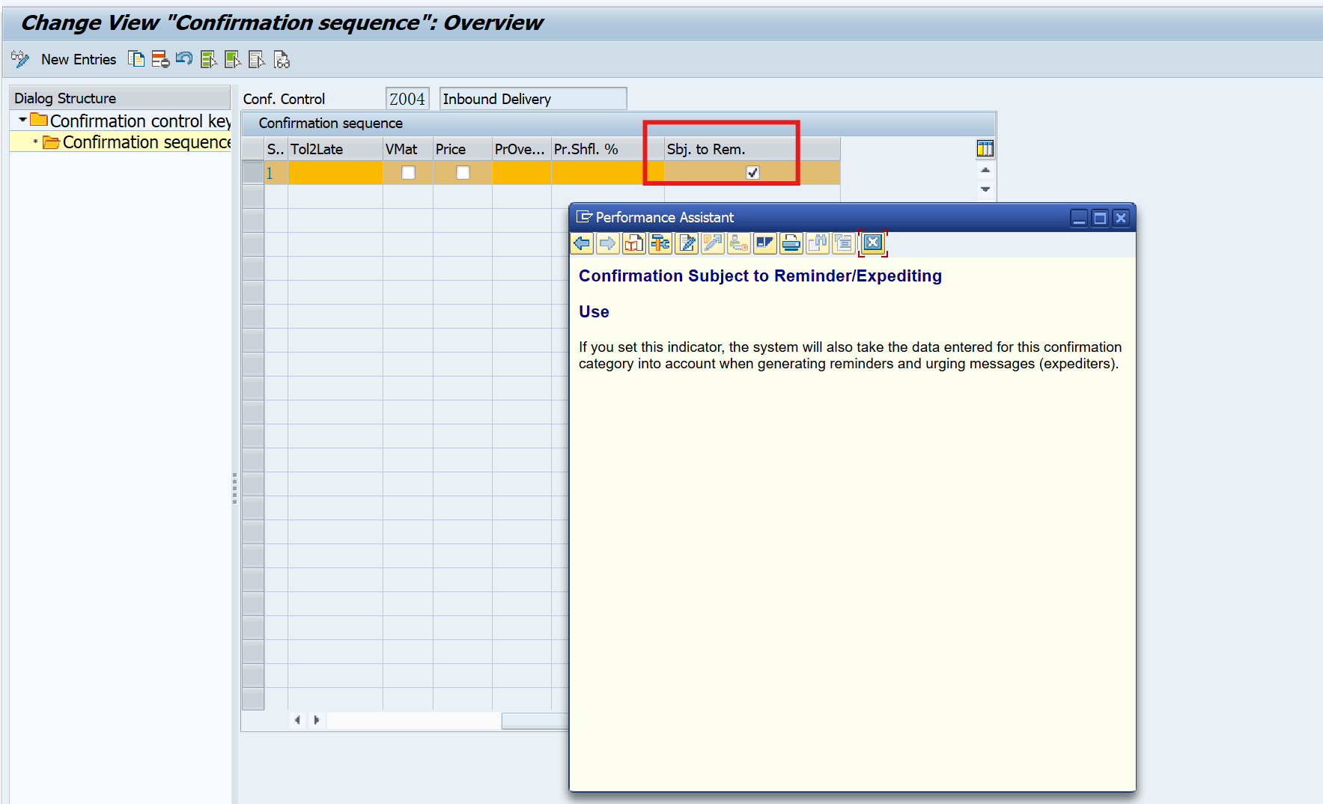Click the document outline icon in assistant
The height and width of the screenshot is (804, 1323).
(x=844, y=243)
